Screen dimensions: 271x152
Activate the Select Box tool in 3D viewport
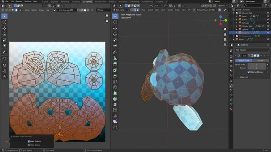tap(115, 16)
